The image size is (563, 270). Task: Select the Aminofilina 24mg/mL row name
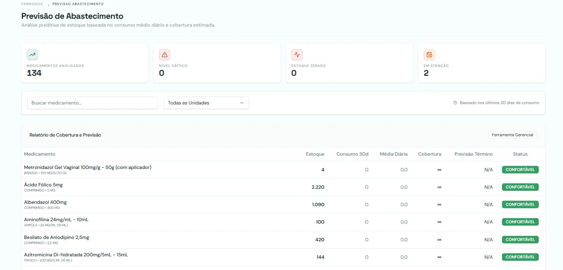tap(56, 220)
